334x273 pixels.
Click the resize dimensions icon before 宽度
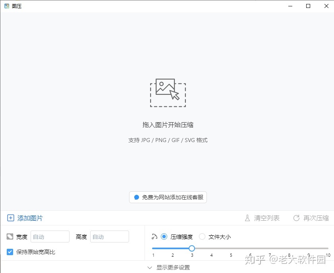pos(10,236)
